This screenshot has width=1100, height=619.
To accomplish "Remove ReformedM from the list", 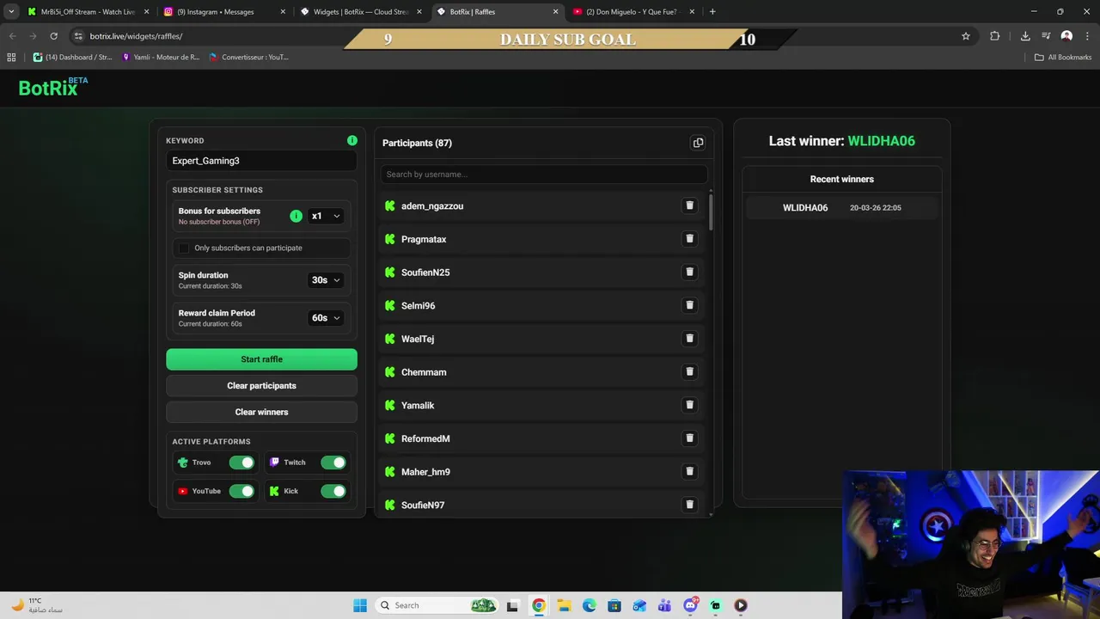I will click(689, 438).
